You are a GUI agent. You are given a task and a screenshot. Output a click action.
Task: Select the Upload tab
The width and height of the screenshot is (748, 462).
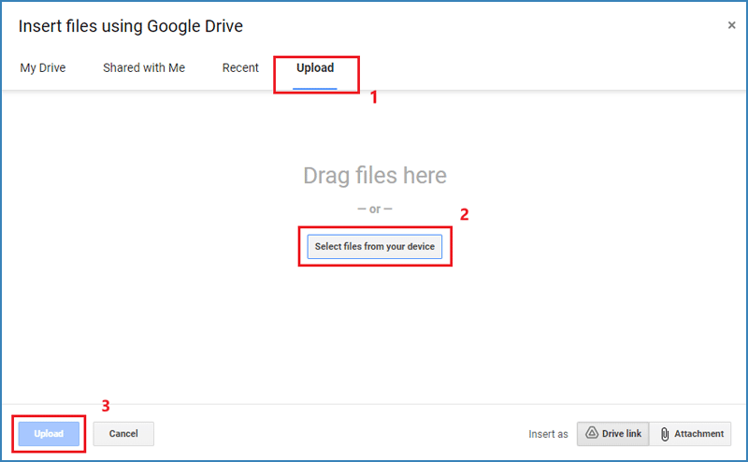point(315,67)
